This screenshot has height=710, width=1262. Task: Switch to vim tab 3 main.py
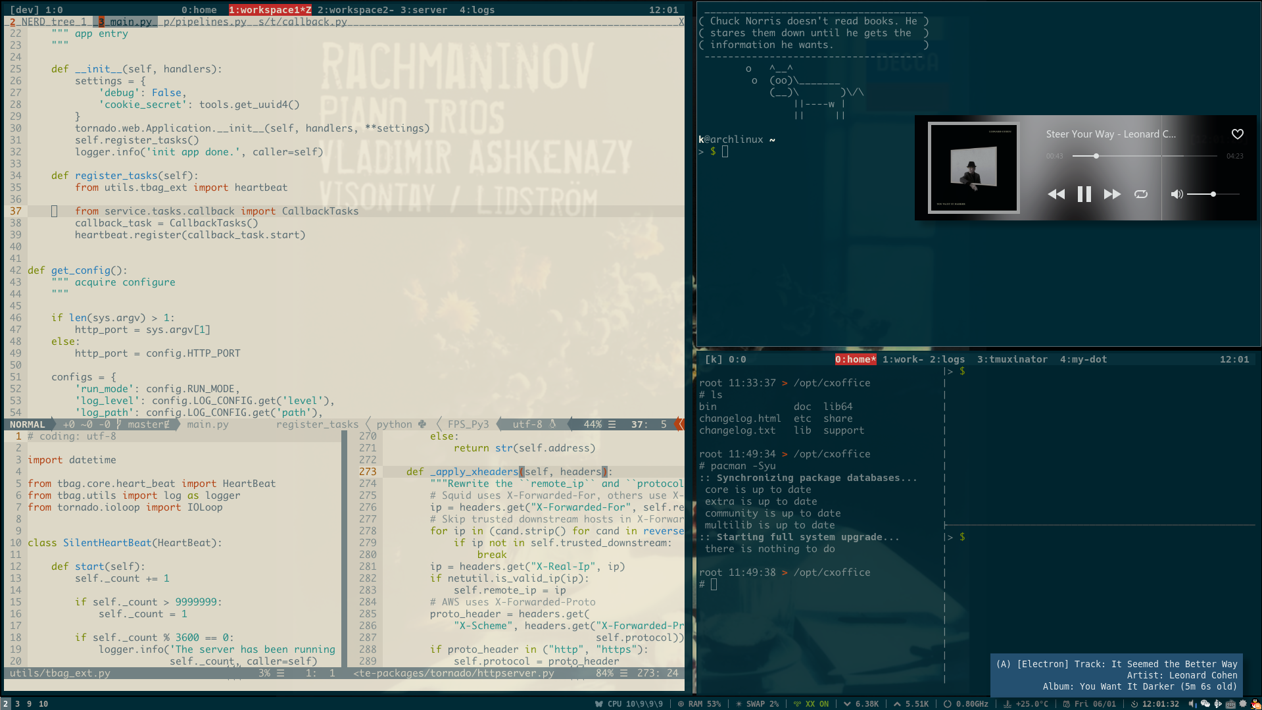pyautogui.click(x=125, y=22)
